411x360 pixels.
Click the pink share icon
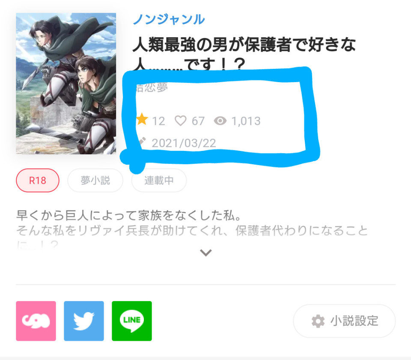click(x=36, y=321)
